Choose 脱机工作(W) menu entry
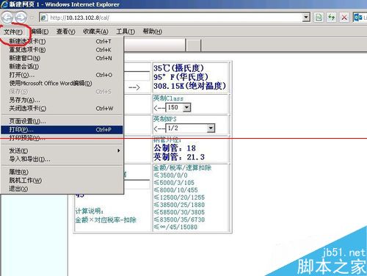Viewport: 367px width, 276px height. tap(62, 181)
